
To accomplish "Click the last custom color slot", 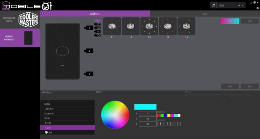I will coord(179,124).
